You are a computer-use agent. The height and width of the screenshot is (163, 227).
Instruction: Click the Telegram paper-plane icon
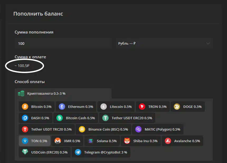78,152
